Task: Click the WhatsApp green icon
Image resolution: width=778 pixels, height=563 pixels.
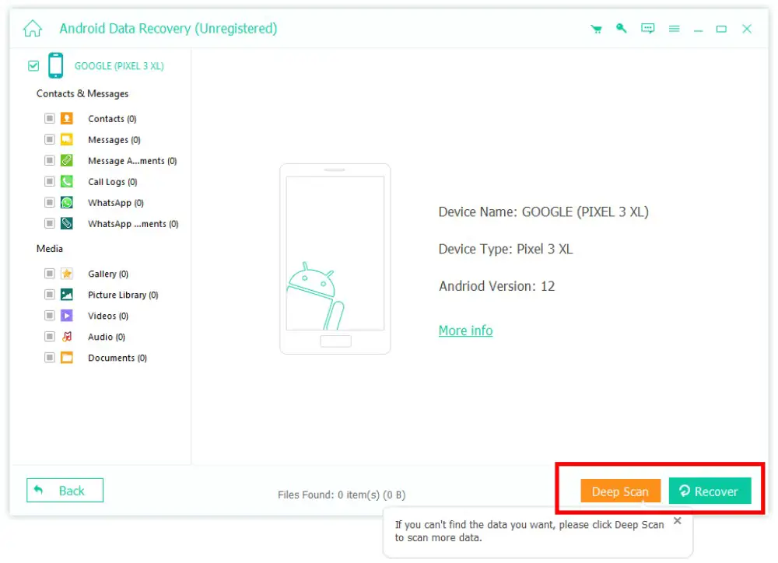Action: (x=66, y=202)
